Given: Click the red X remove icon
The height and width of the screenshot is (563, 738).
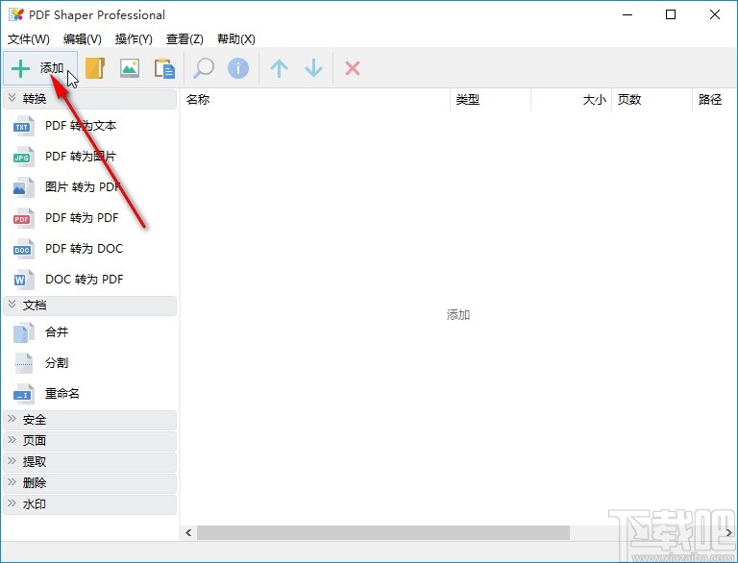Looking at the screenshot, I should click(x=353, y=69).
